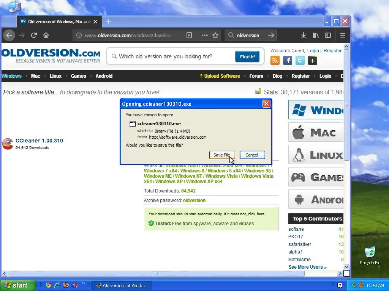Select the Linux platform banner
This screenshot has height=291, width=389.
(316, 155)
